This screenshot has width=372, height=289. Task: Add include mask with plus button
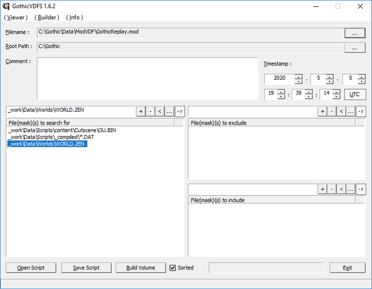click(x=323, y=189)
